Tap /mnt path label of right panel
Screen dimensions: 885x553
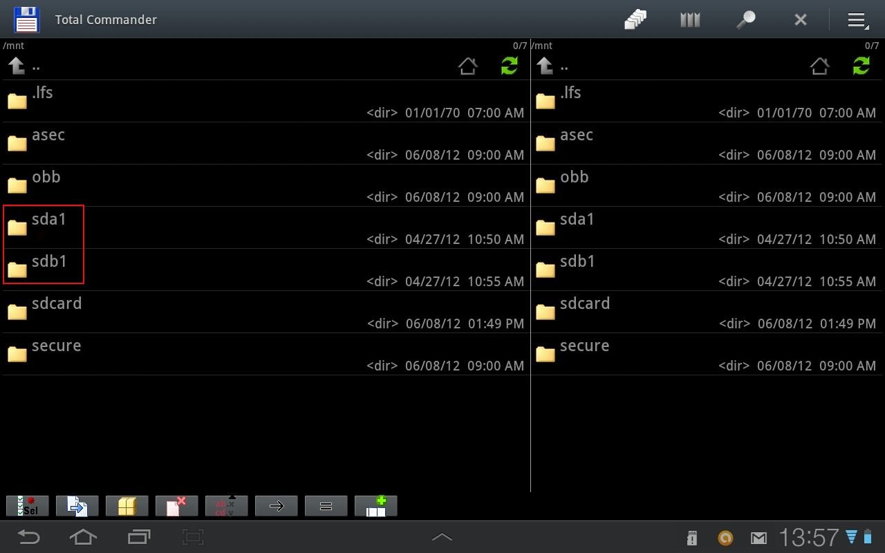tap(542, 46)
